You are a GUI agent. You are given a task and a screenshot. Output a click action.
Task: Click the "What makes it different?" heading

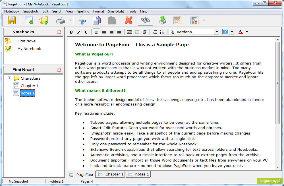(100, 91)
